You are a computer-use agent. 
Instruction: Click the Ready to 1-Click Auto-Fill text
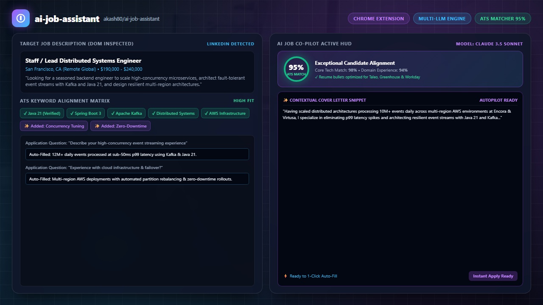pyautogui.click(x=313, y=276)
